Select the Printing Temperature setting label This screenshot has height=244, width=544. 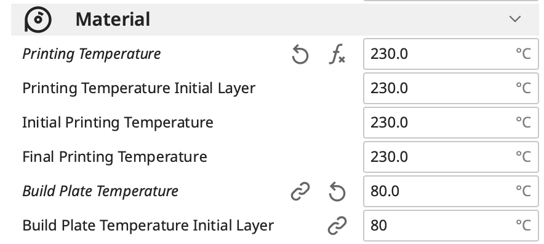pyautogui.click(x=92, y=54)
